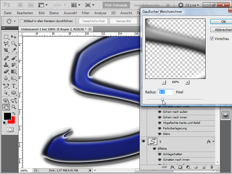Image resolution: width=232 pixels, height=174 pixels.
Task: Create a new layer group
Action: pos(196,167)
